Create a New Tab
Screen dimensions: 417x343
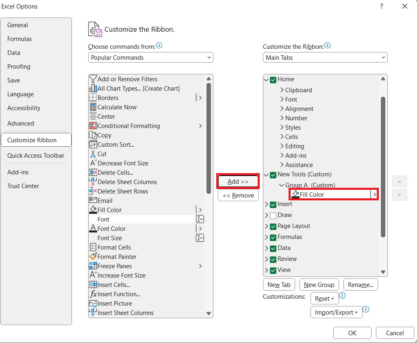click(x=279, y=285)
